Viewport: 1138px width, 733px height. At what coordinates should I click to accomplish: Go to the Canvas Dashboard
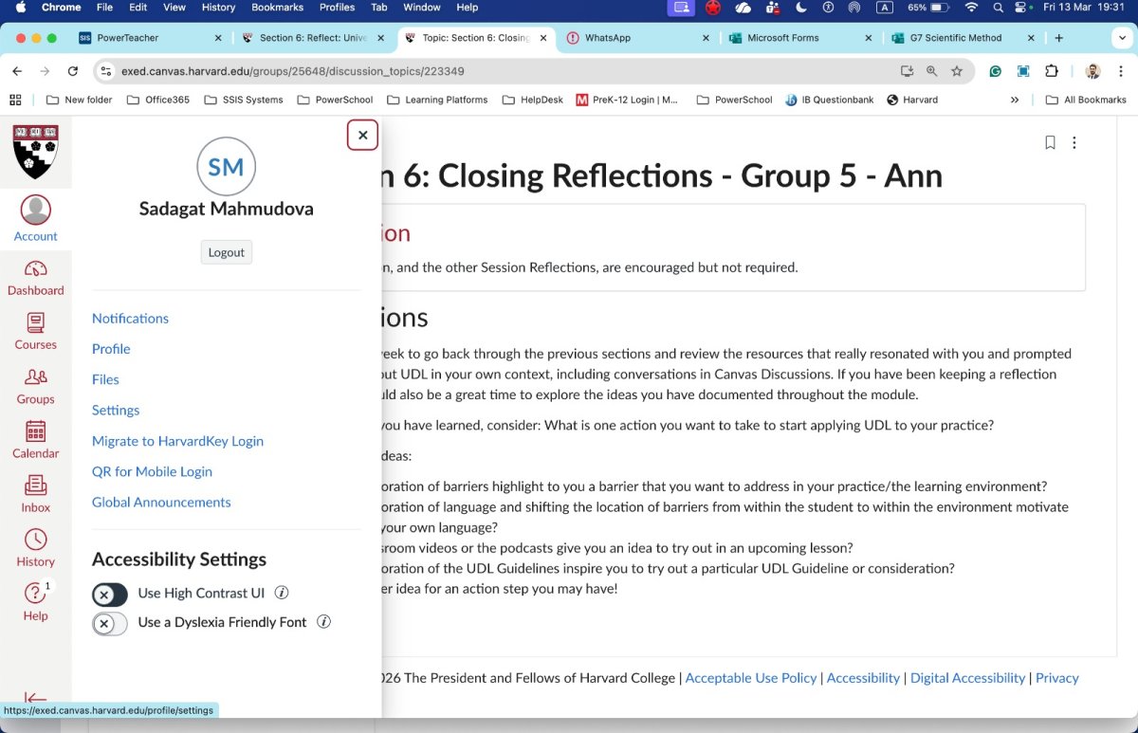(35, 278)
